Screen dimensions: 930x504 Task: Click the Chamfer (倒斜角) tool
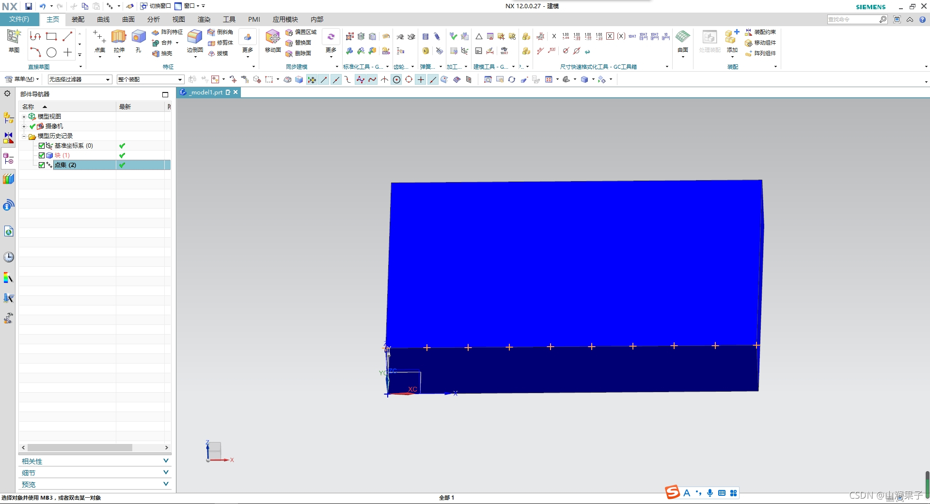point(220,32)
